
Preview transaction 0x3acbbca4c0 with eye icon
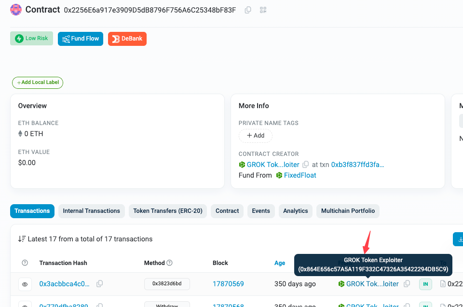[25, 284]
